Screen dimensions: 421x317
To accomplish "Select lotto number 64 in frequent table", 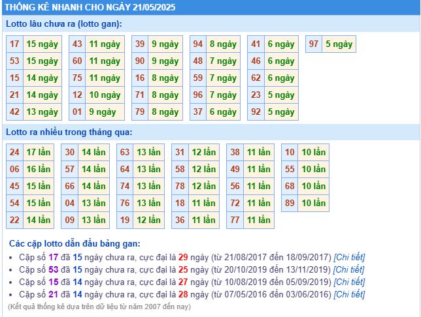I will point(125,169).
